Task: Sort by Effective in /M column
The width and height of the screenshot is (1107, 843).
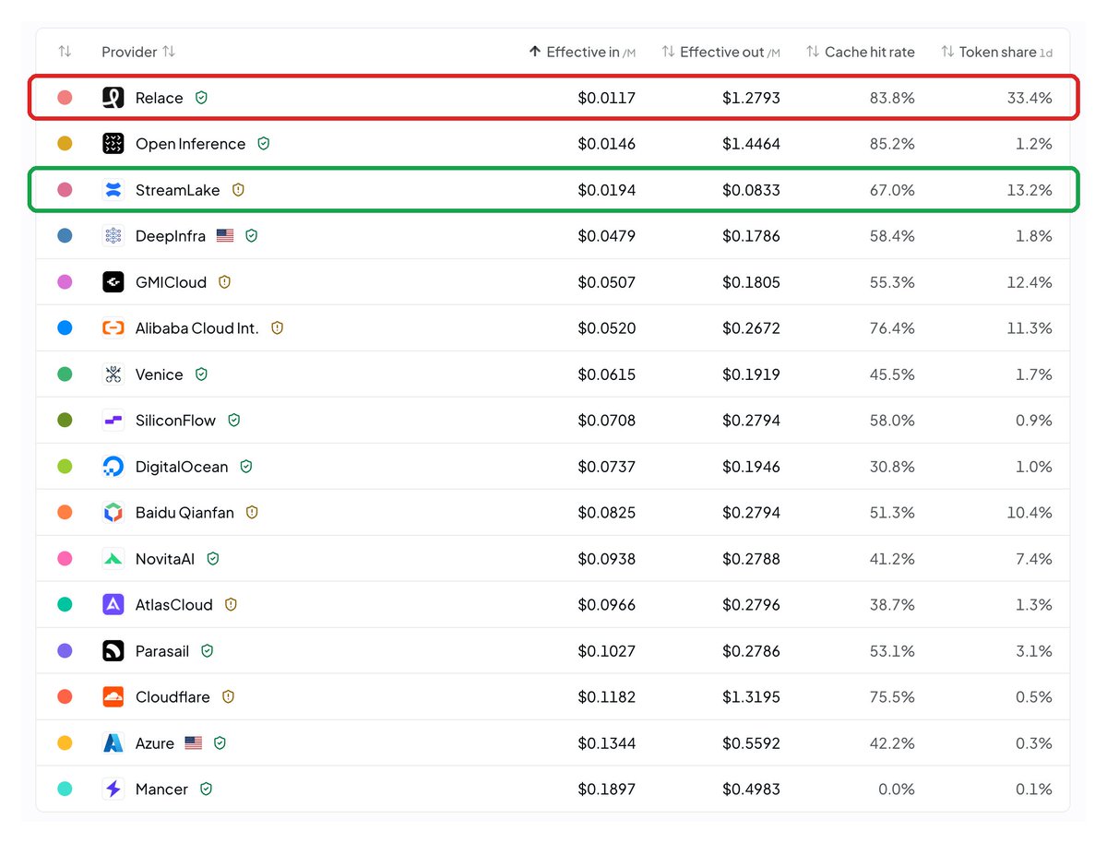Action: [x=582, y=52]
